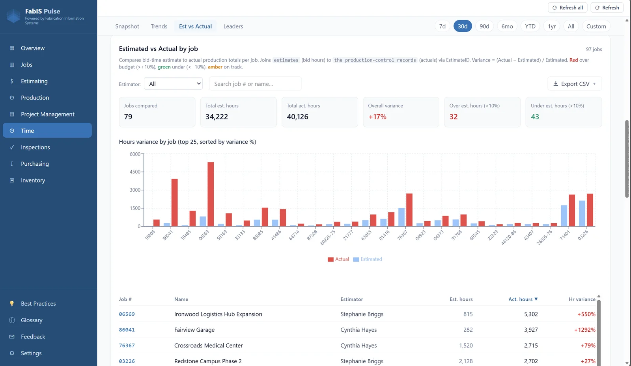Open the Estimator dropdown
Viewport: 631px width, 366px height.
point(173,84)
